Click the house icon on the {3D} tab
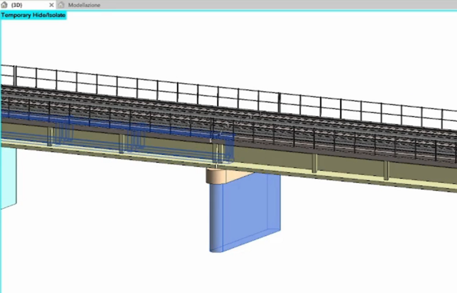Viewport: 457px width, 293px height. click(x=4, y=5)
